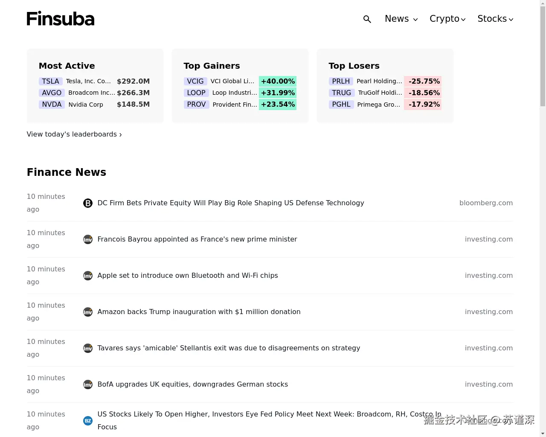546x437 pixels.
Task: Open US Stocks Likely To Open Higher article
Action: click(x=270, y=420)
